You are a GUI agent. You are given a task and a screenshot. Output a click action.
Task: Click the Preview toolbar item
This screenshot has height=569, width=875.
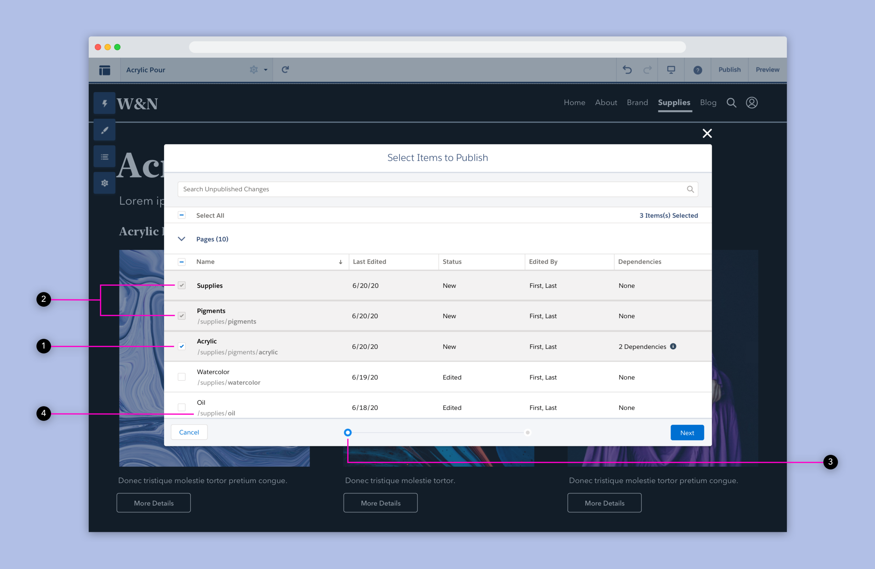pos(767,70)
